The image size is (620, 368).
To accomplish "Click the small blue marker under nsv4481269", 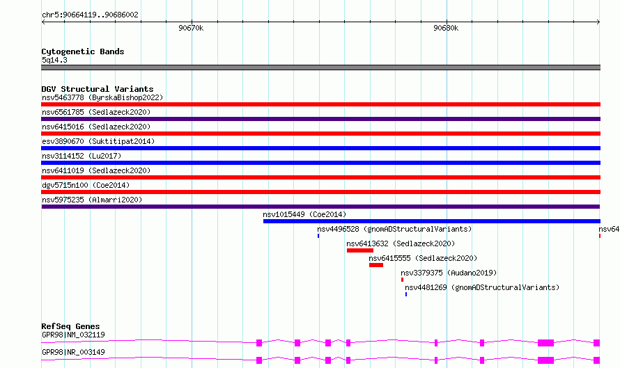I will pos(406,294).
